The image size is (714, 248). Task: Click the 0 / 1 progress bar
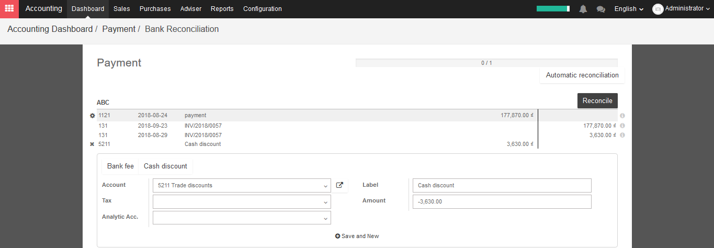pos(486,63)
